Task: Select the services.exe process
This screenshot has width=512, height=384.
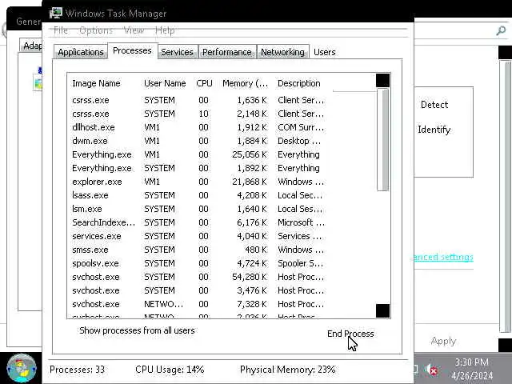Action: (198, 236)
